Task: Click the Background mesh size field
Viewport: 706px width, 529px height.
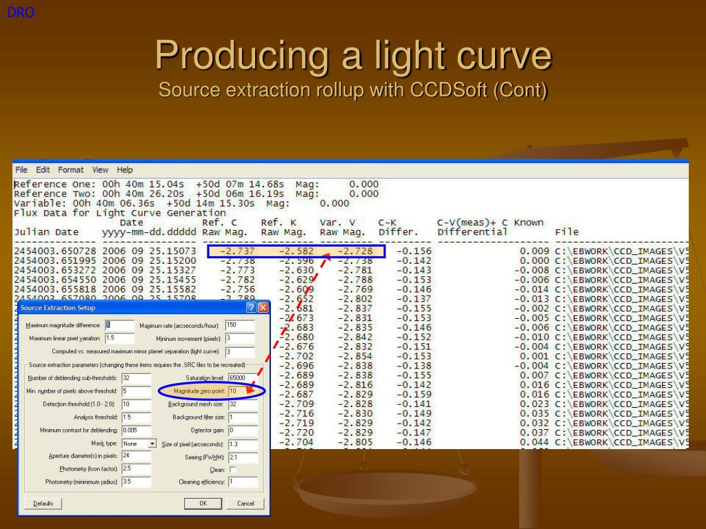Action: pos(243,404)
